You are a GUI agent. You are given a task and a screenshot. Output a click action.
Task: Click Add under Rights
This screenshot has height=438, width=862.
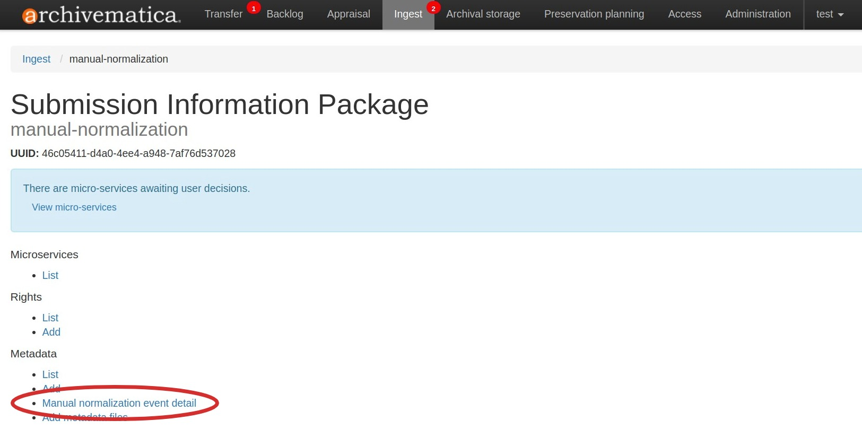[x=51, y=332]
